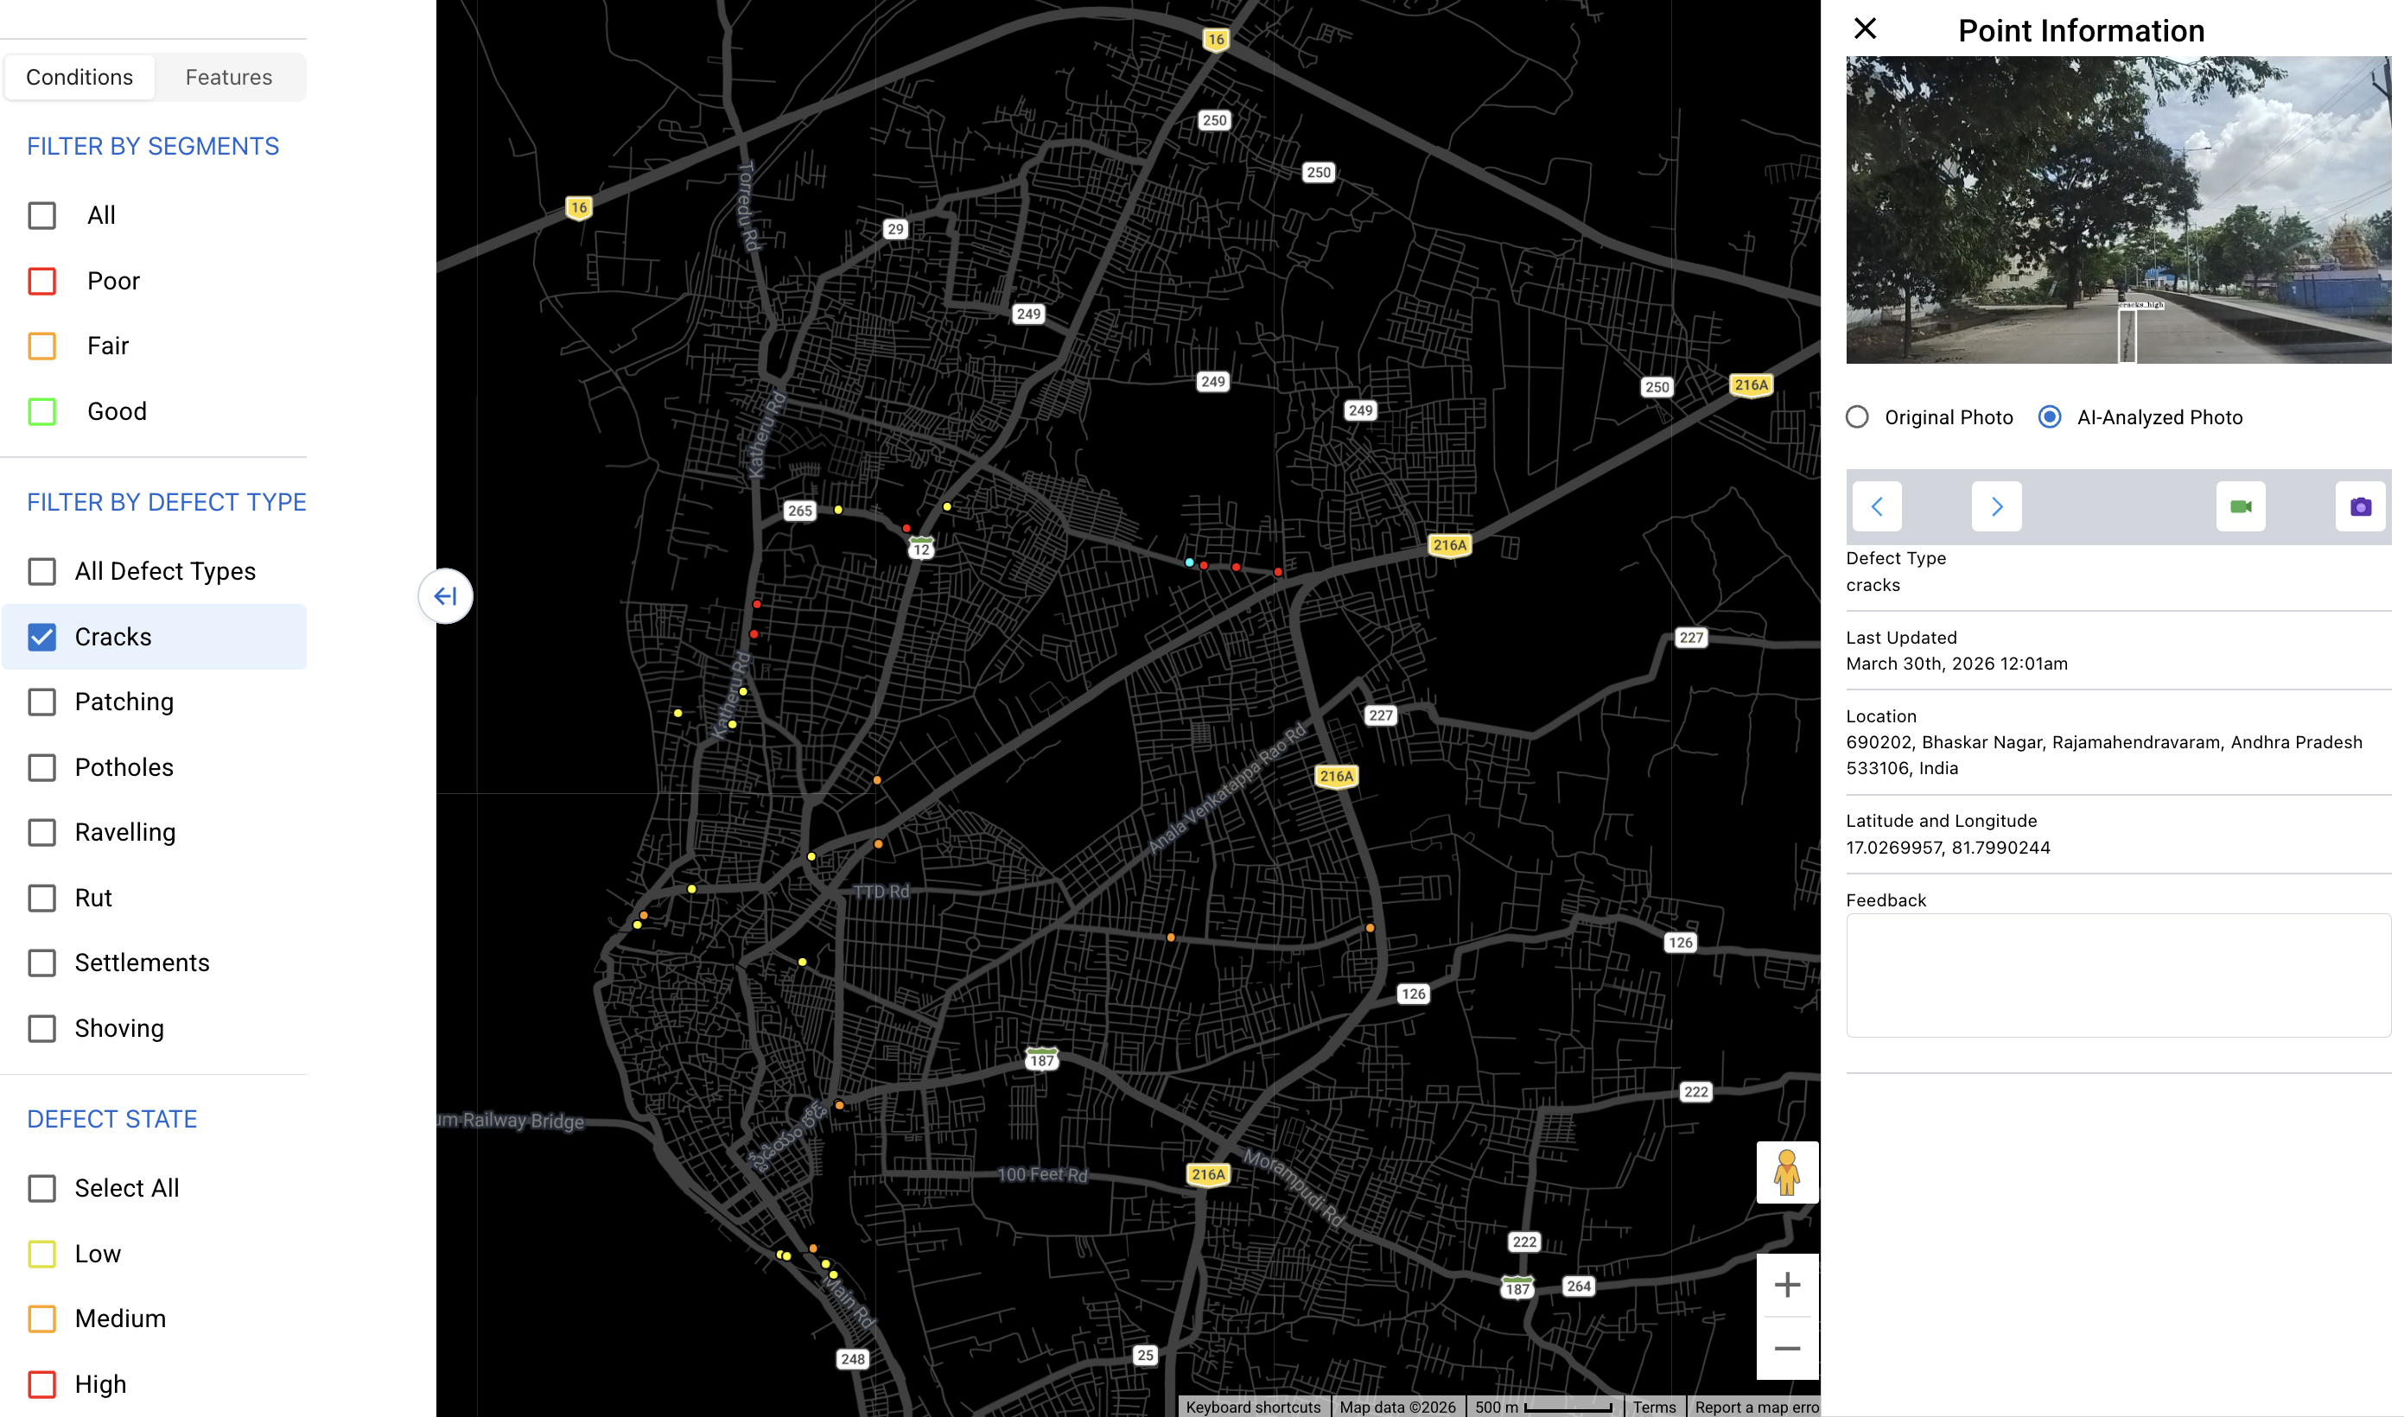The image size is (2404, 1417).
Task: Close the Point Information panel
Action: tap(1865, 29)
